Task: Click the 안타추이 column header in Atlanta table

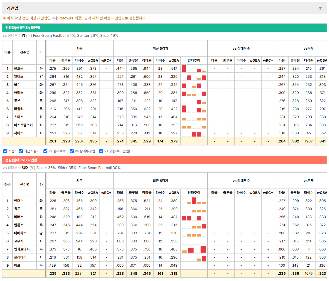Action: pyautogui.click(x=194, y=60)
